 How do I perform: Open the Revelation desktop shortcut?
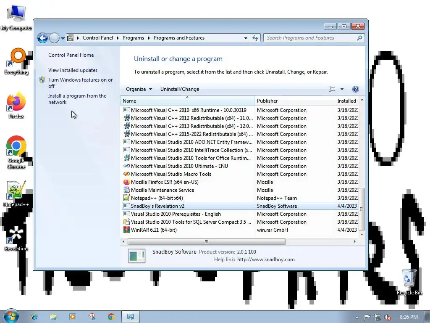pyautogui.click(x=16, y=238)
